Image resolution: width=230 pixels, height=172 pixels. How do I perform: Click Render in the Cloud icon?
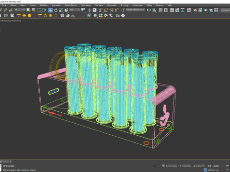pos(211,10)
